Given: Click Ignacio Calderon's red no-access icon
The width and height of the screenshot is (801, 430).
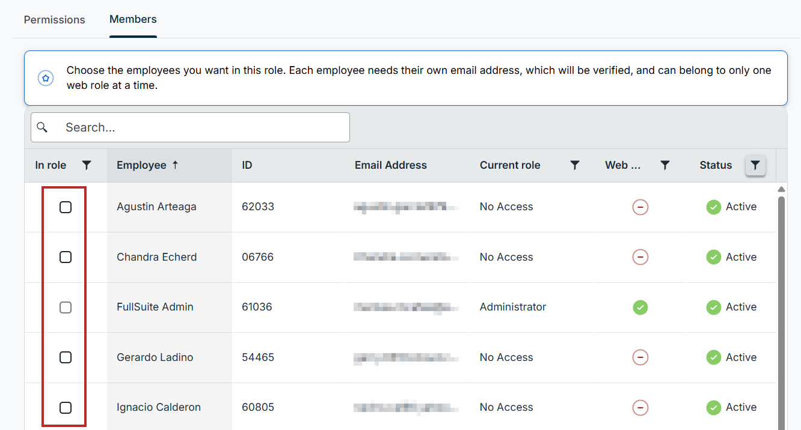Looking at the screenshot, I should coord(640,408).
